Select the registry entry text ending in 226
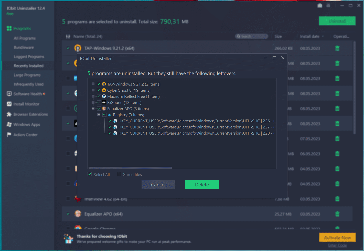364x251 pixels. coord(195,121)
